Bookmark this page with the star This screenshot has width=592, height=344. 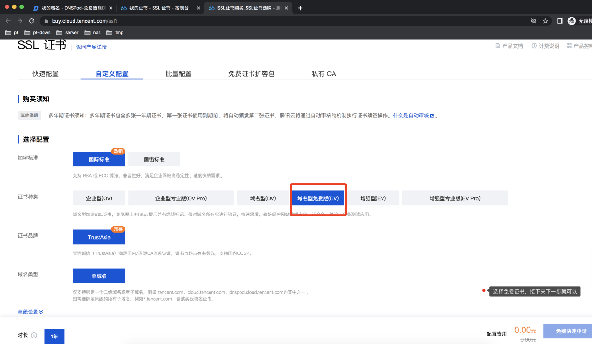click(545, 21)
